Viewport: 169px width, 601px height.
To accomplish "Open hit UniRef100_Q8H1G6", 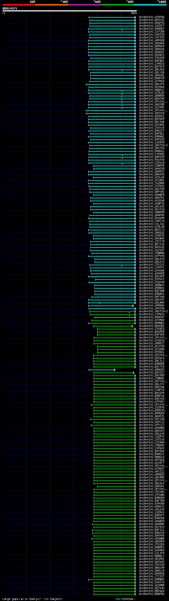I will pos(152,49).
